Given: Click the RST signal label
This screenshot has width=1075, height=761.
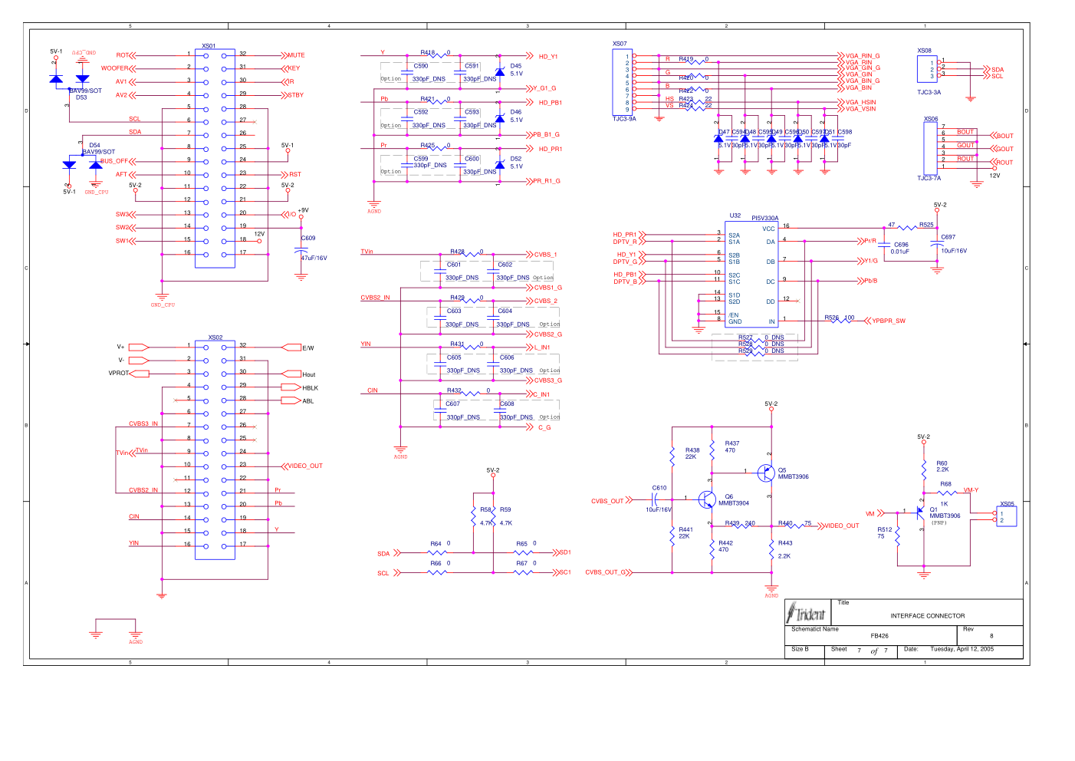Looking at the screenshot, I should (x=295, y=174).
